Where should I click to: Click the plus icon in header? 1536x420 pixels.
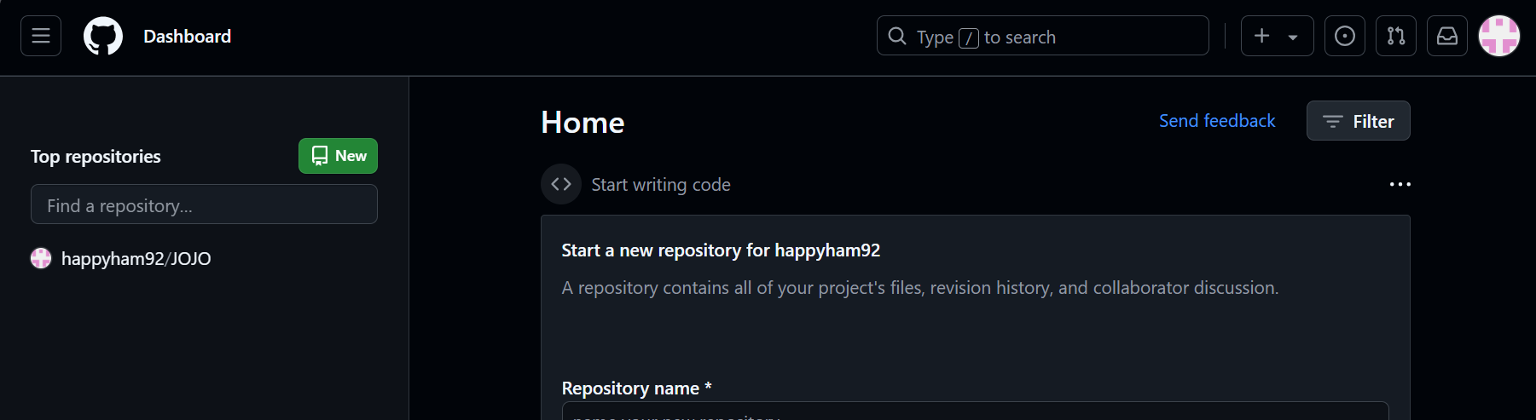click(x=1262, y=36)
